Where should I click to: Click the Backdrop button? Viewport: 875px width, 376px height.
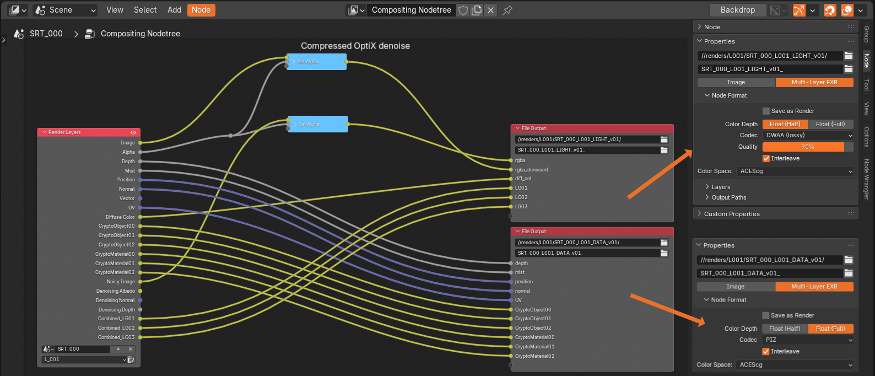pyautogui.click(x=737, y=10)
